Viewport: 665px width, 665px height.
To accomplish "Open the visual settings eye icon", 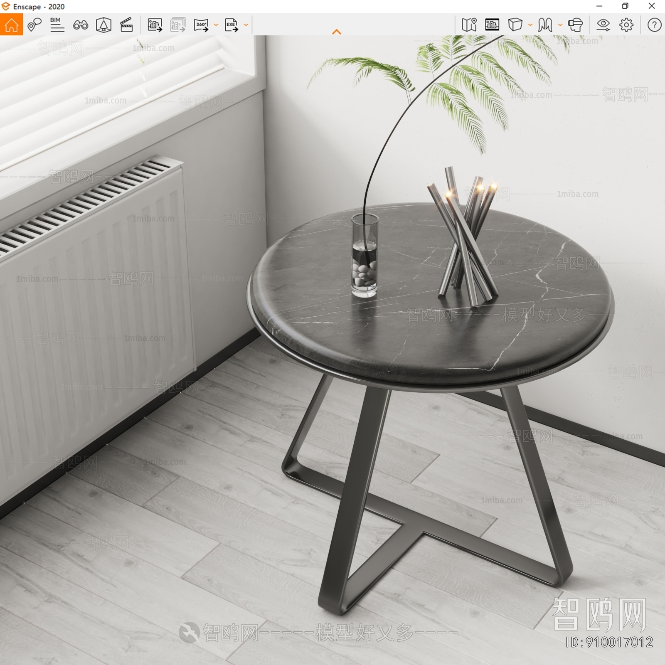I will point(603,25).
